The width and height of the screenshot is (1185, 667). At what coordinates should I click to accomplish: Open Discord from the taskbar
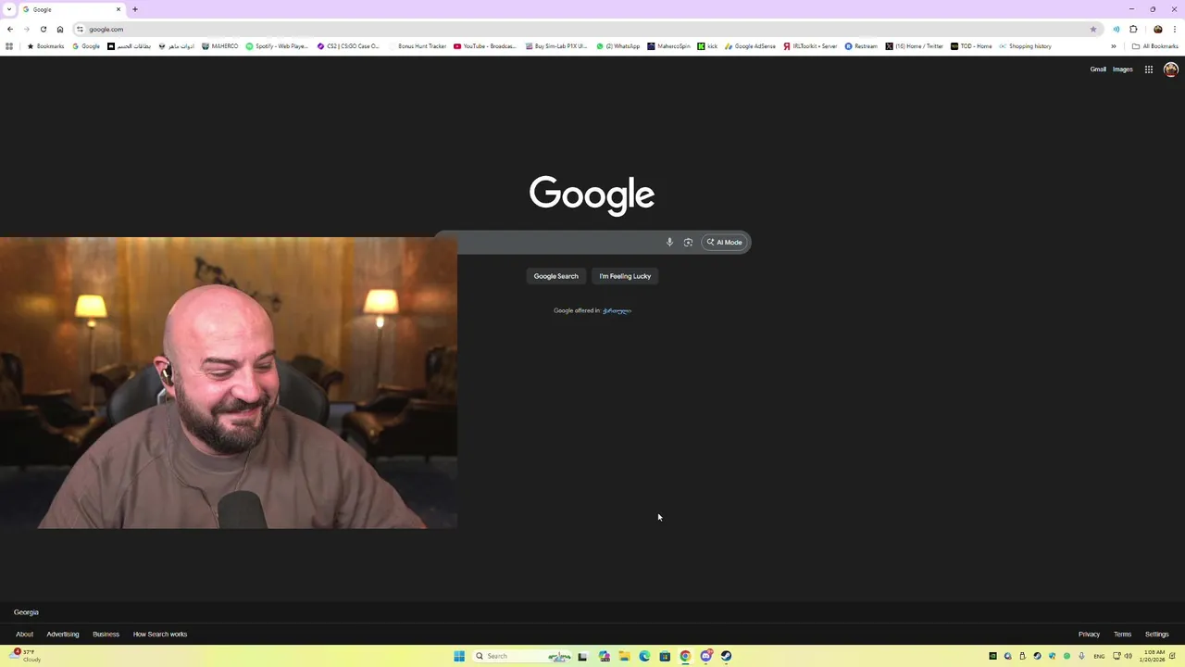(705, 656)
